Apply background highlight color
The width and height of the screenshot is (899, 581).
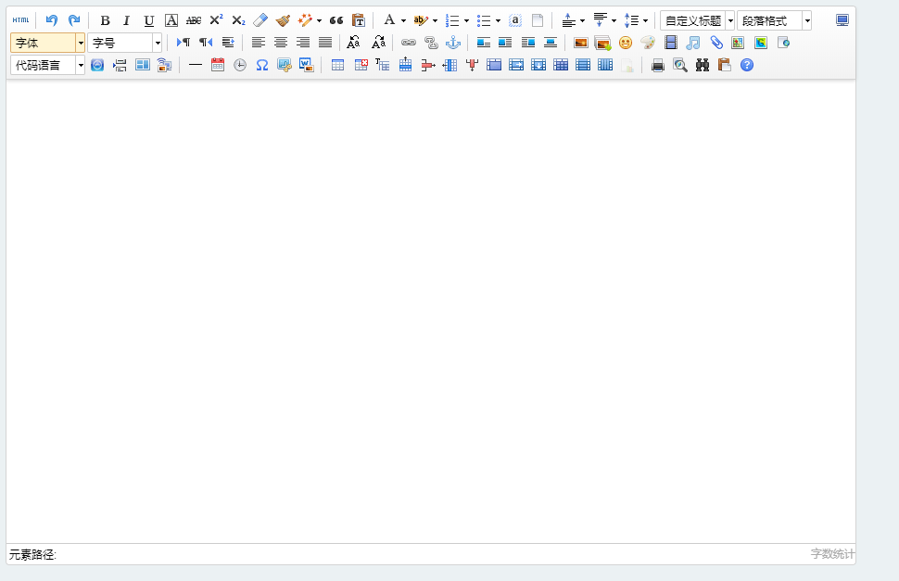pos(421,20)
